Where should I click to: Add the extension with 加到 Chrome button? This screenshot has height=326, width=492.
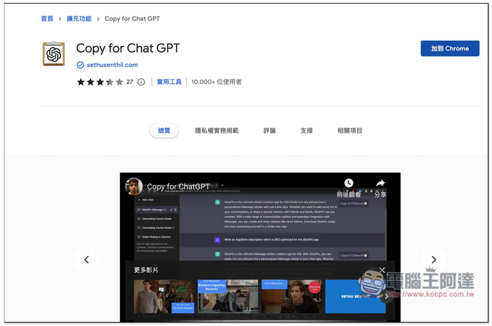(x=450, y=49)
